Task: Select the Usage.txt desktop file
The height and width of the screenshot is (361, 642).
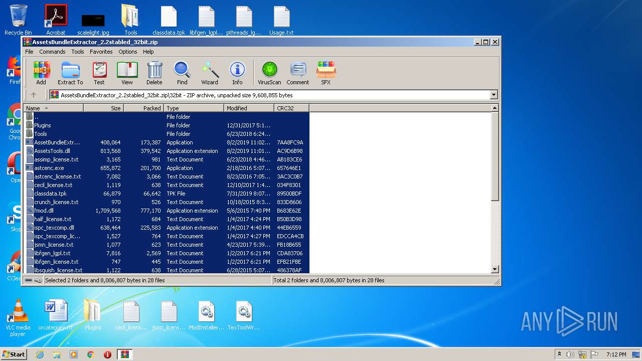Action: [281, 20]
